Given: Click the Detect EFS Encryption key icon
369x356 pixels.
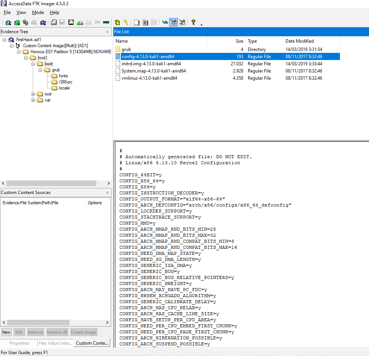Looking at the screenshot, I should pos(126,23).
